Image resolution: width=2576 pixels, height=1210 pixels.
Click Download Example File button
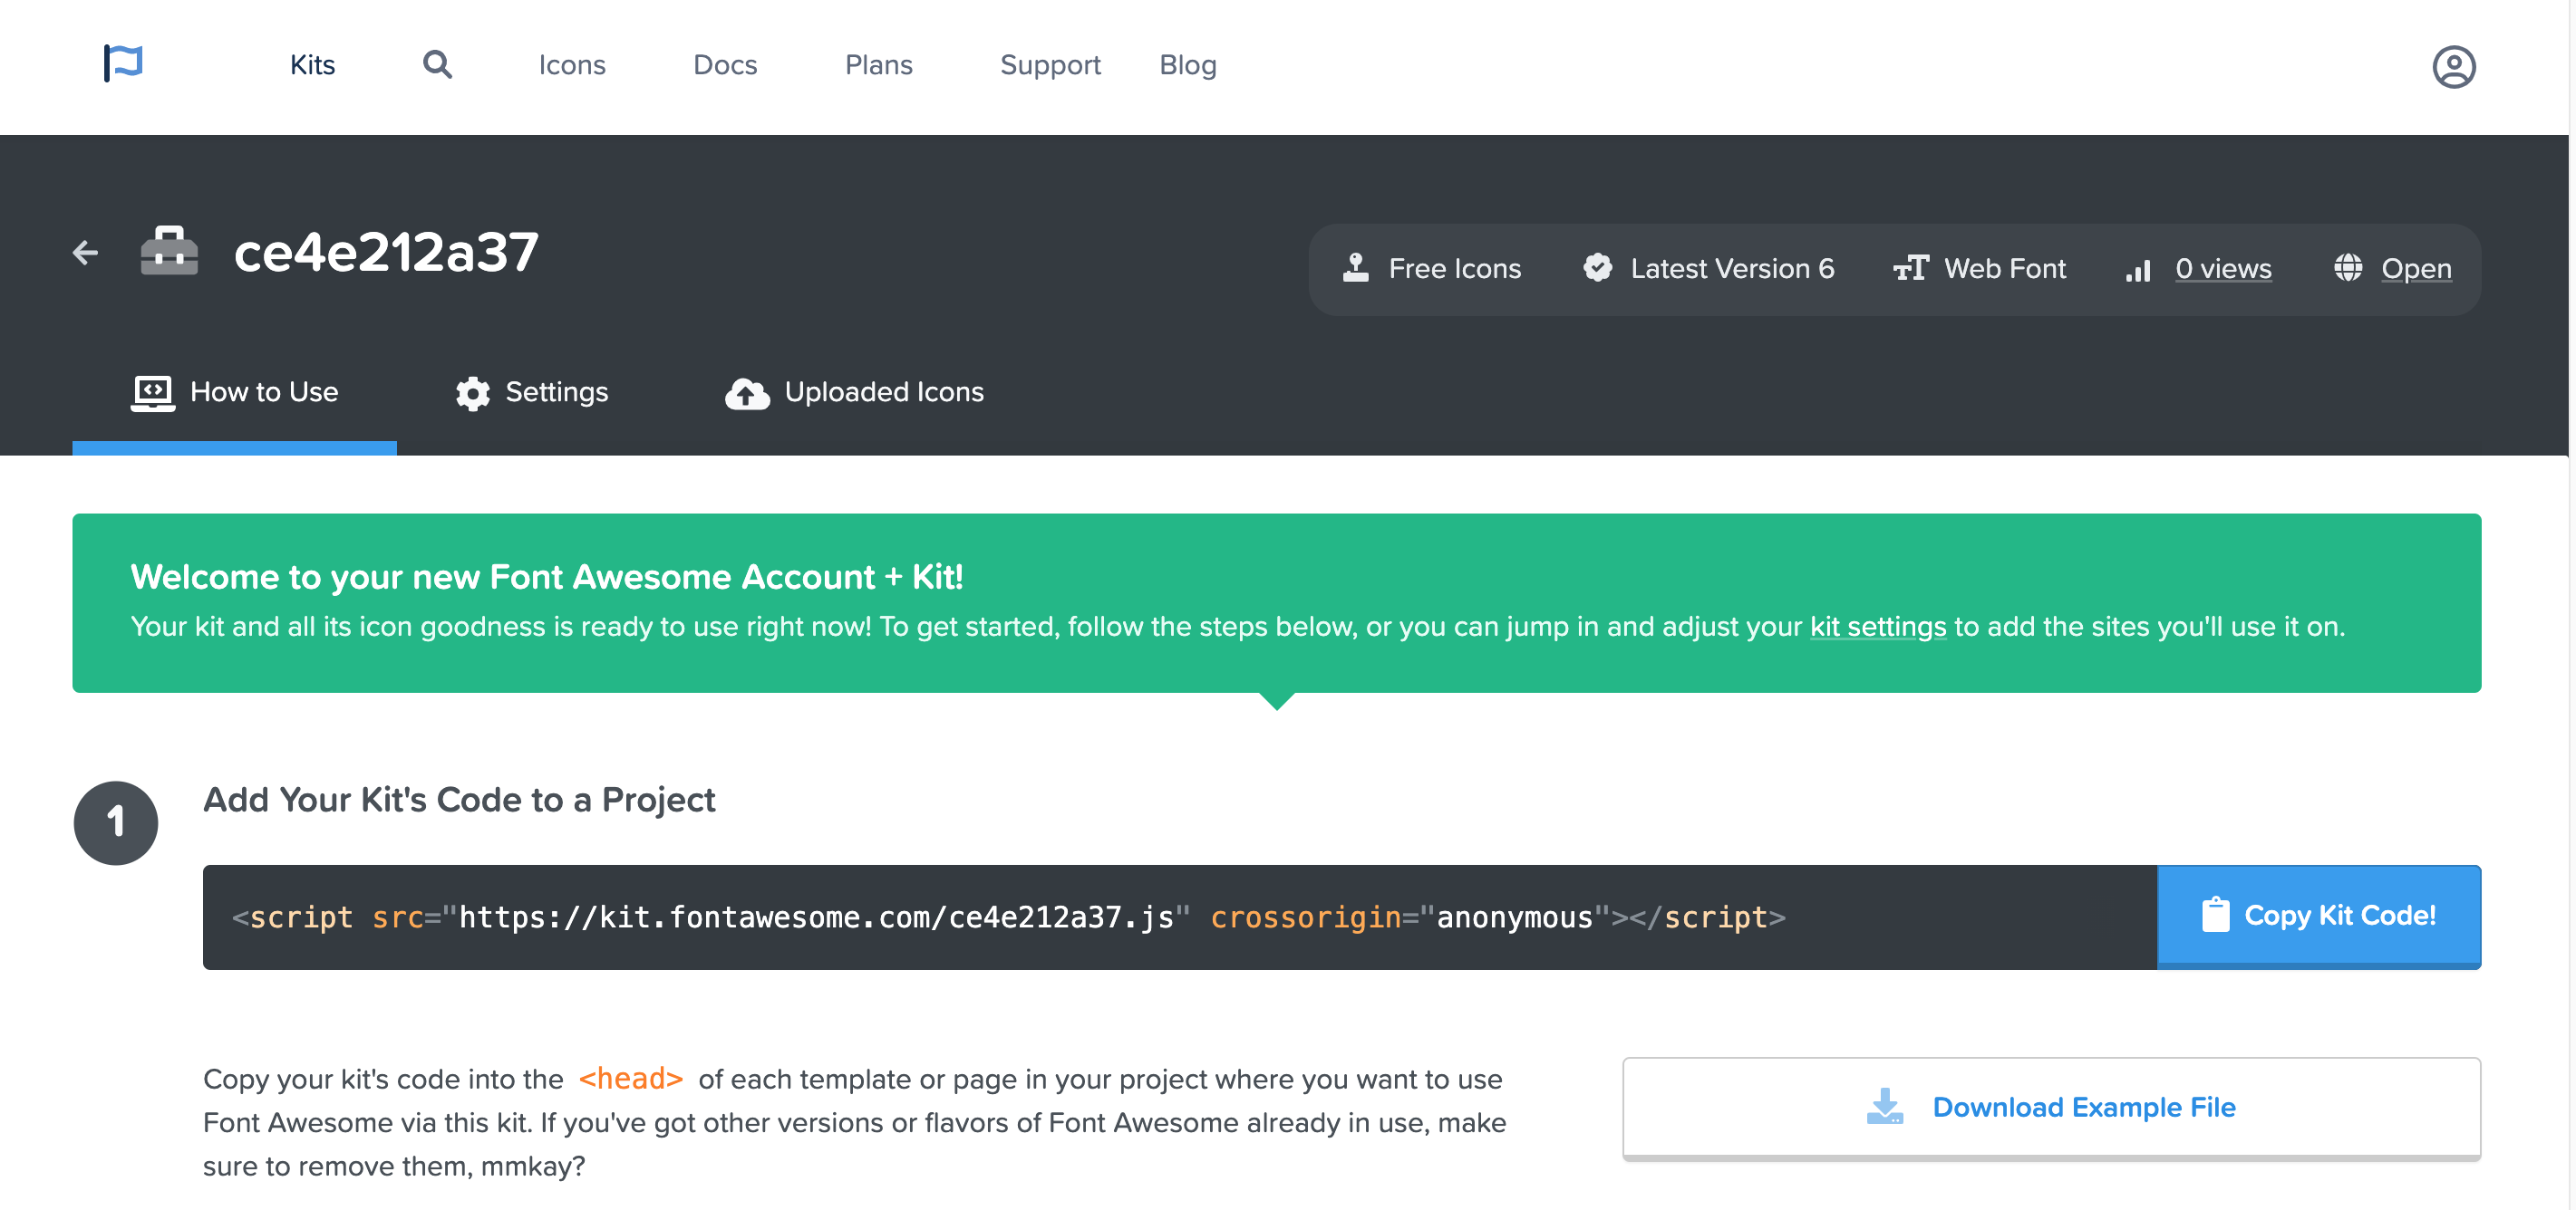tap(2051, 1107)
